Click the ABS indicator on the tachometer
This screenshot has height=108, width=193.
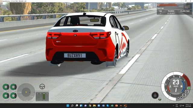click(x=184, y=95)
